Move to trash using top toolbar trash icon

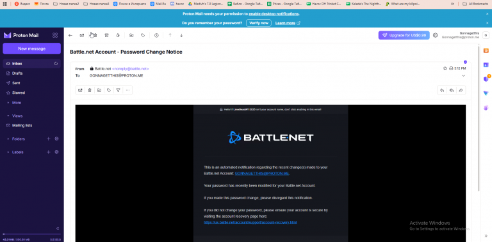click(95, 35)
